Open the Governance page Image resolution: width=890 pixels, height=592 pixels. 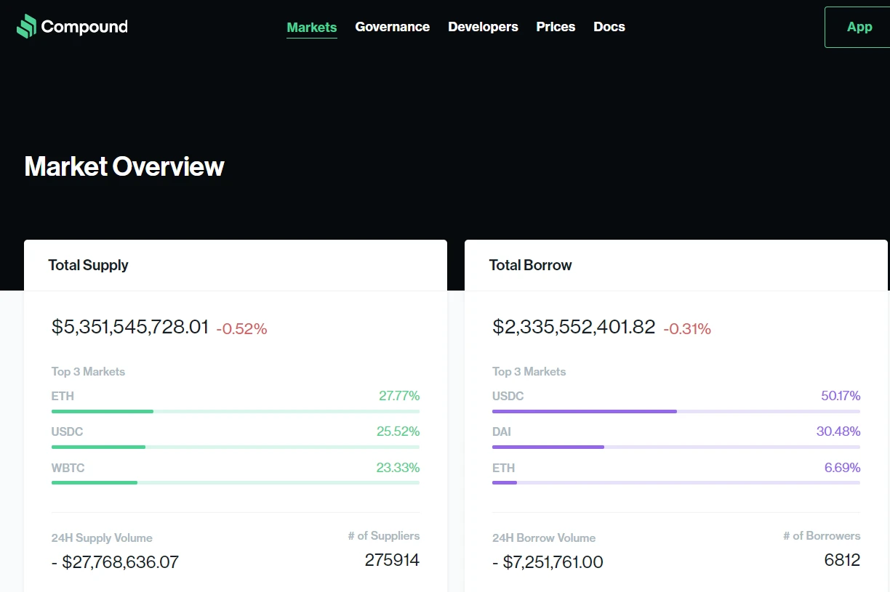tap(393, 27)
